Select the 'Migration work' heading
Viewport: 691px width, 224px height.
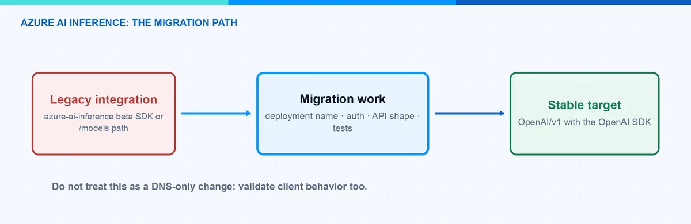pos(343,99)
